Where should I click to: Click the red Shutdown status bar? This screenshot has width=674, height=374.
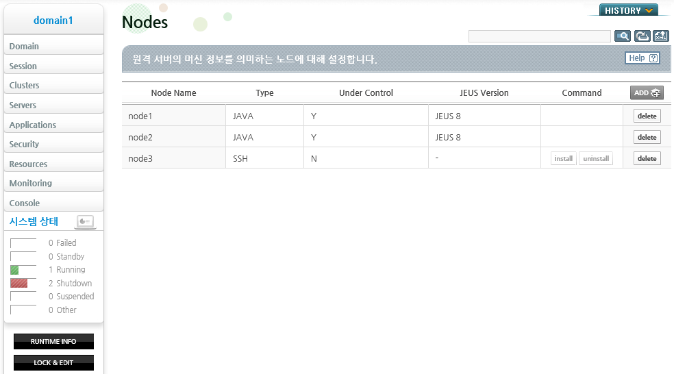click(19, 284)
